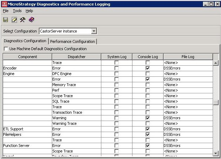Open the hammer and tools options icon
The width and height of the screenshot is (221, 159).
click(23, 20)
